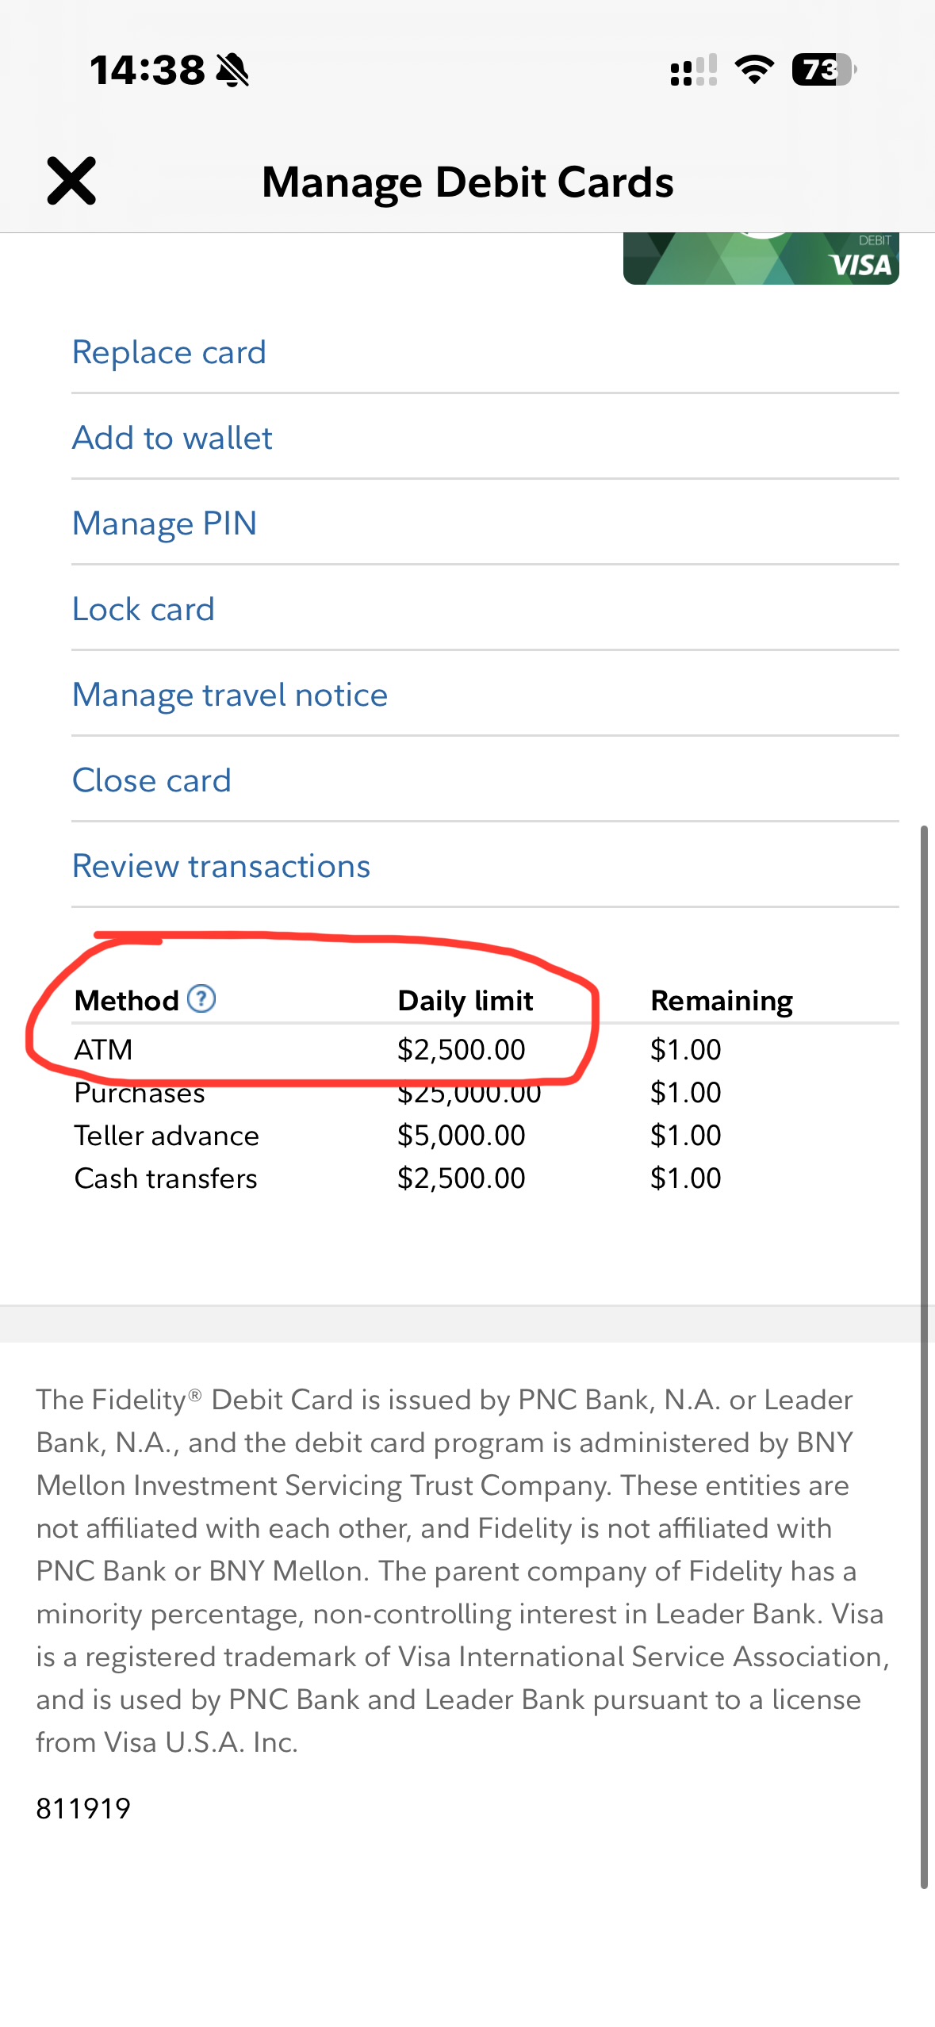935x2027 pixels.
Task: Tap the Cash transfers remaining amount
Action: [x=685, y=1178]
